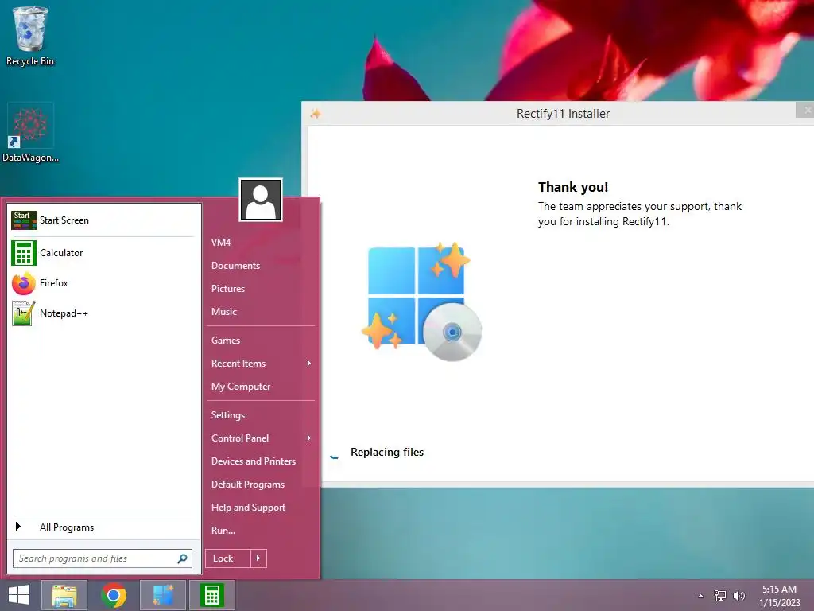
Task: Expand All Programs list
Action: click(103, 527)
